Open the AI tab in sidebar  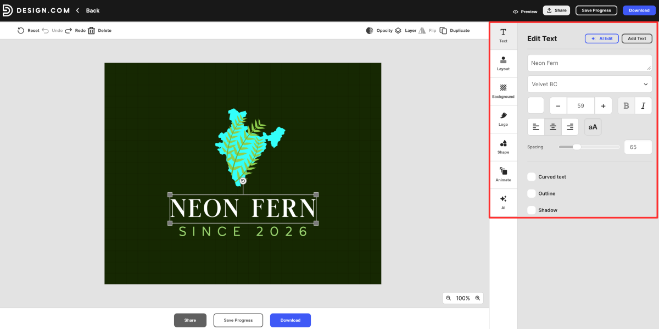click(503, 203)
